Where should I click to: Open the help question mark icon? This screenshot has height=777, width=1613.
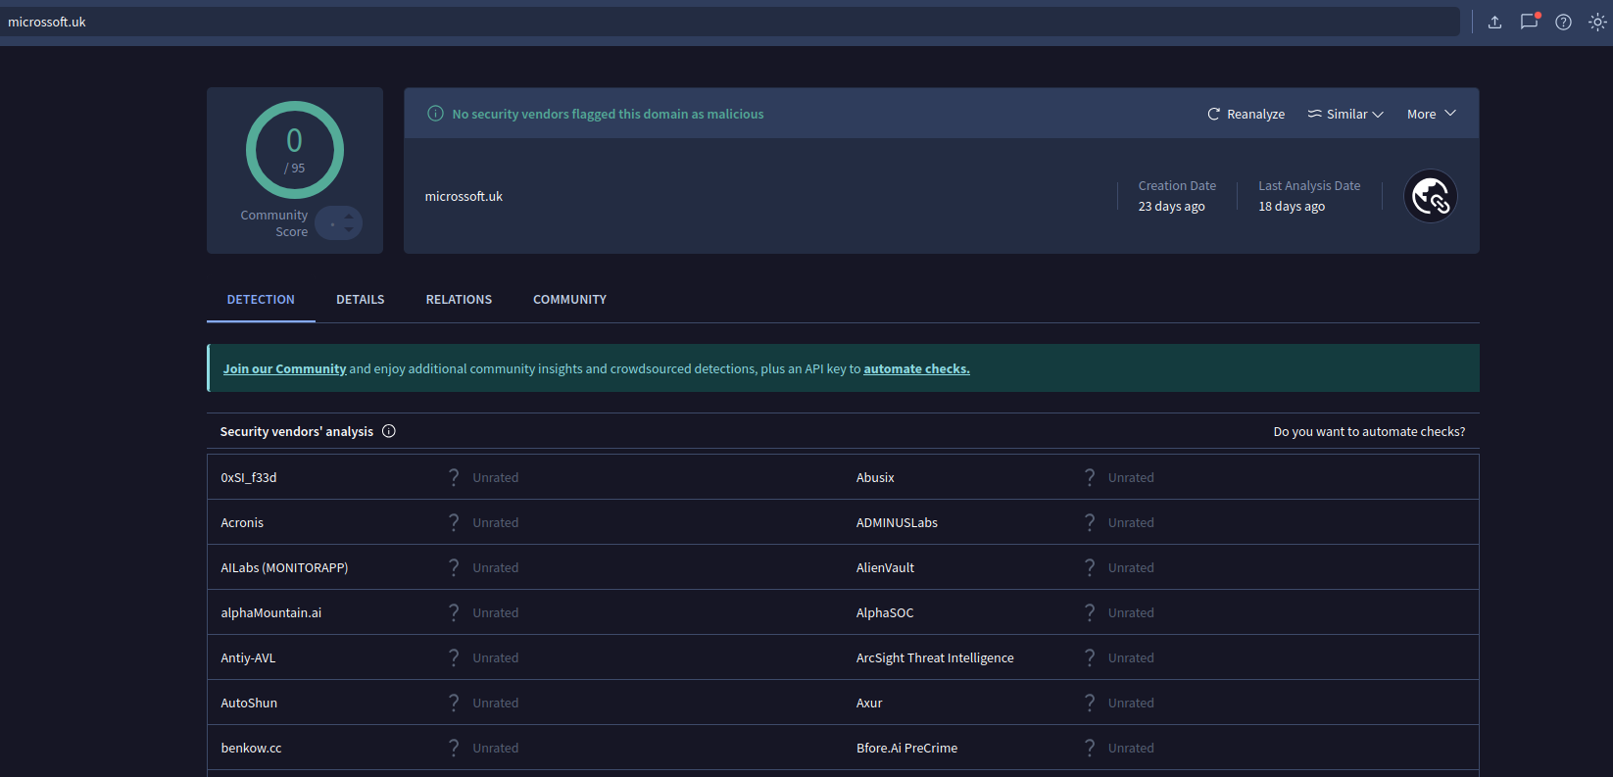pyautogui.click(x=1563, y=22)
